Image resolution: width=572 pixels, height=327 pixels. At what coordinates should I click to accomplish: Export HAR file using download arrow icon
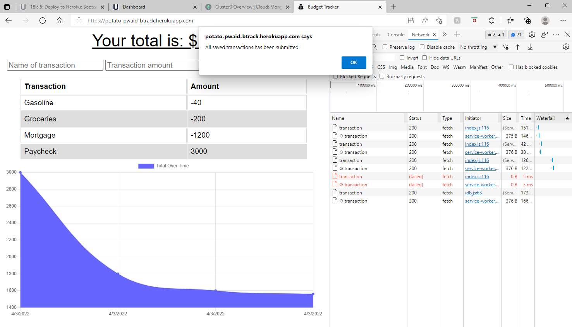pos(530,47)
